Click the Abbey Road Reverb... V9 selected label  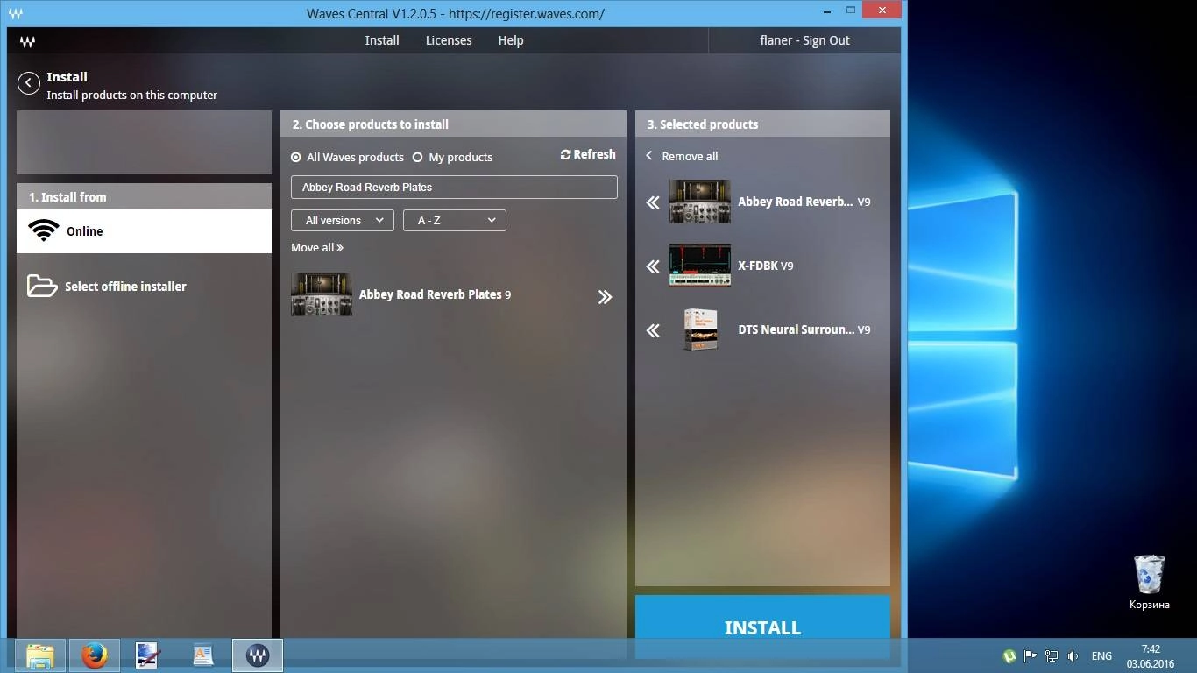coord(804,202)
